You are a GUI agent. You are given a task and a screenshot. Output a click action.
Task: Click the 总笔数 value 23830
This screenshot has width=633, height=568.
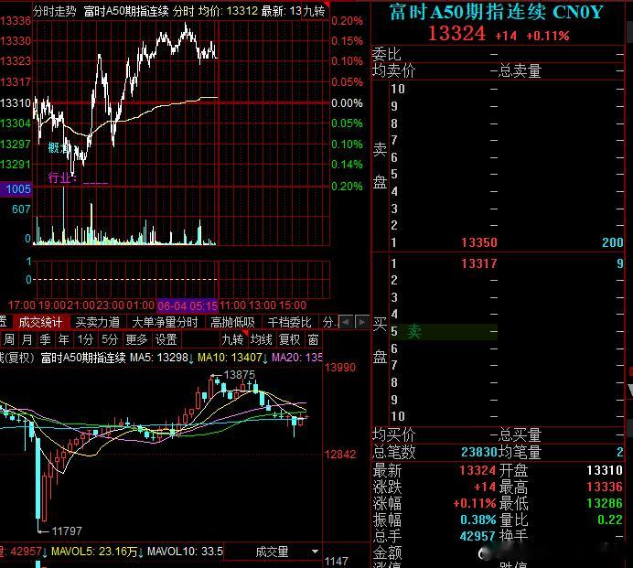pyautogui.click(x=479, y=452)
